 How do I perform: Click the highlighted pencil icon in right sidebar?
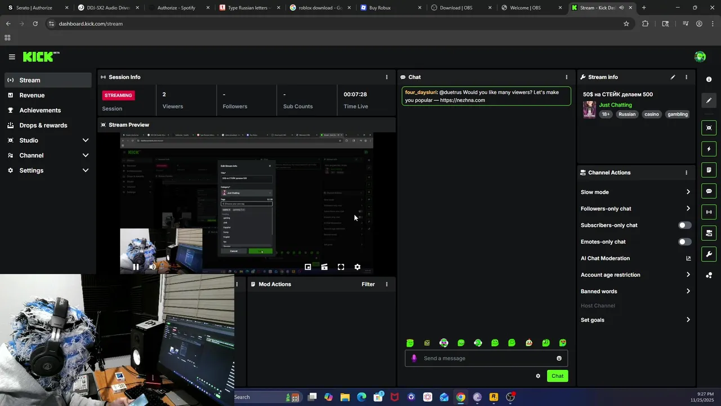pos(709,100)
